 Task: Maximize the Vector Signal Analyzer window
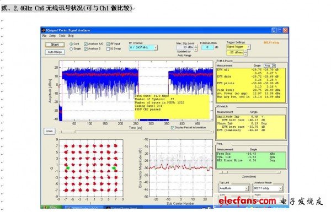tap(280, 30)
